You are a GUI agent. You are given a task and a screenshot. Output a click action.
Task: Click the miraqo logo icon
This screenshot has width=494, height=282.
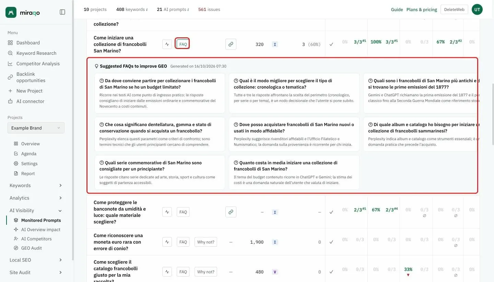click(11, 12)
